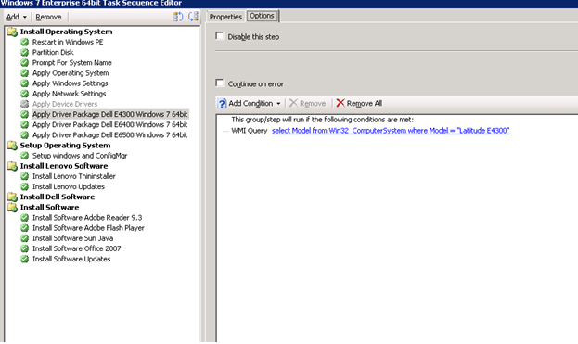Open the Add dropdown menu
578x344 pixels.
point(17,17)
